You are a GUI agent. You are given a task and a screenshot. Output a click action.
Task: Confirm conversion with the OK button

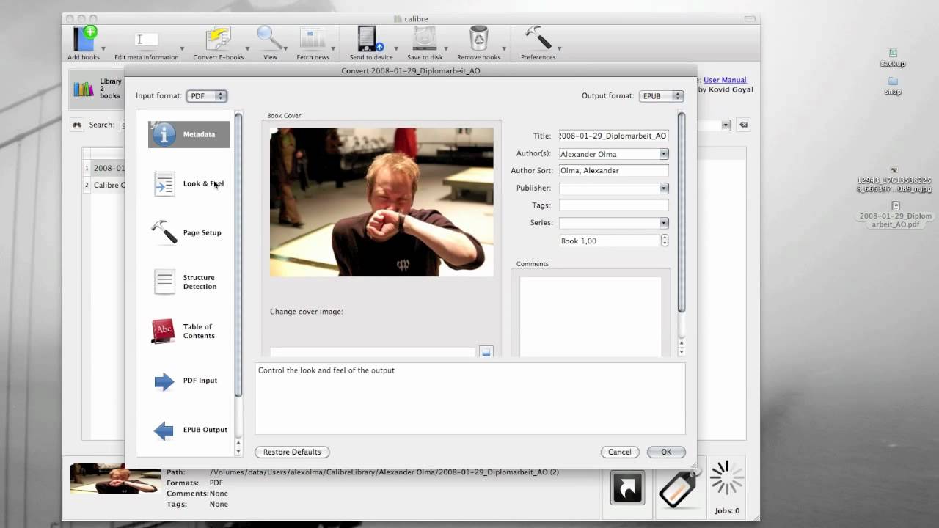[666, 452]
